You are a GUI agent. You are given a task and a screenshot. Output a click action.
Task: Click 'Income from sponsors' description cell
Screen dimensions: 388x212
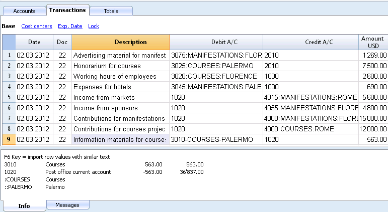coord(120,108)
